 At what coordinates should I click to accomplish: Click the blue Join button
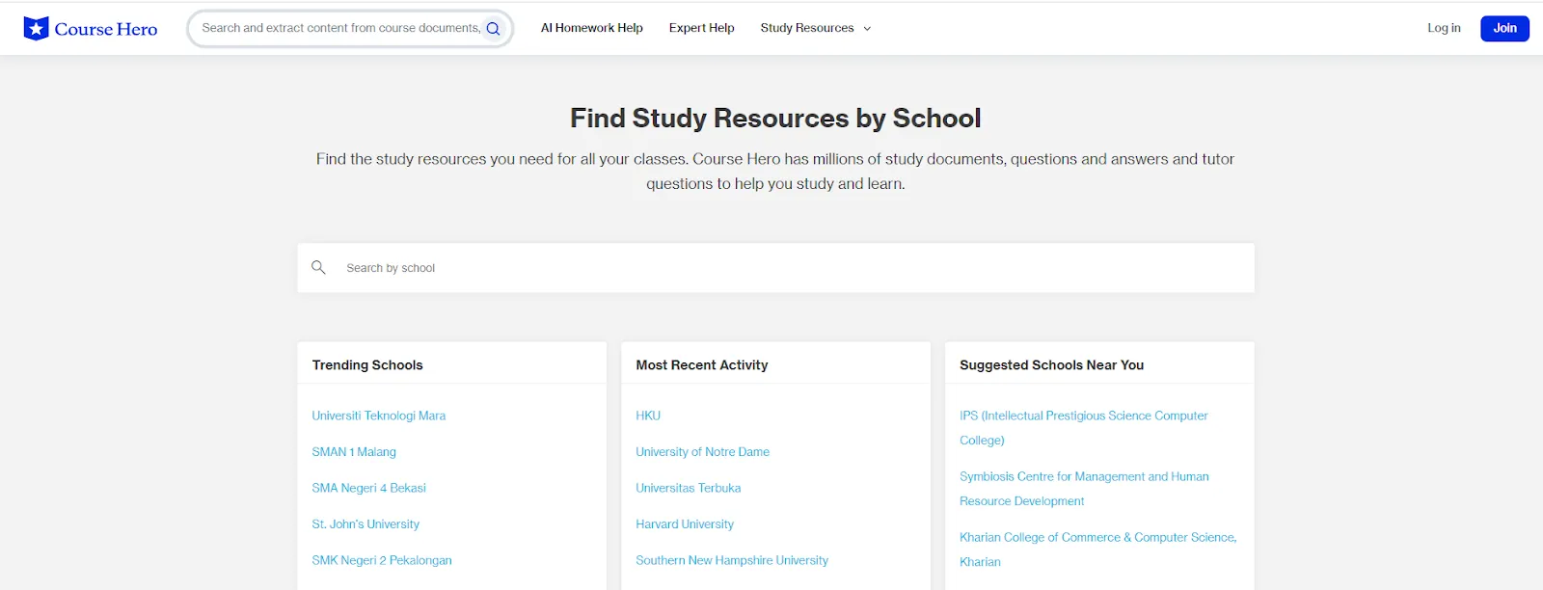(x=1504, y=28)
